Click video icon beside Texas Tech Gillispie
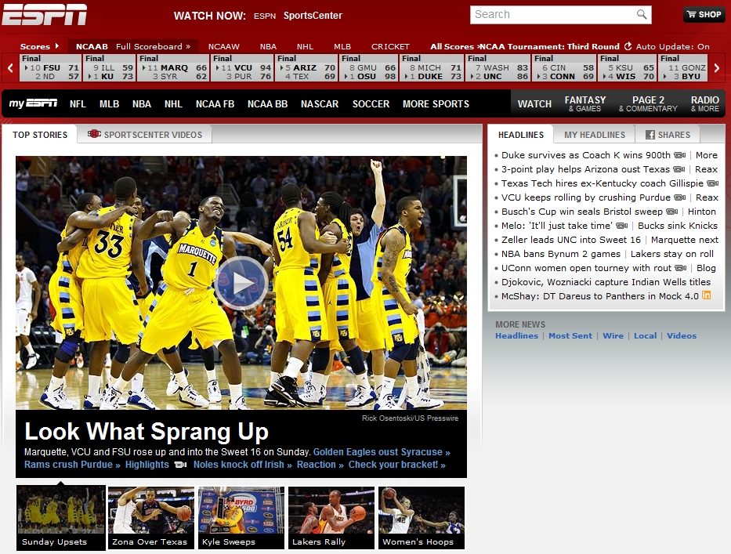The image size is (731, 554). tap(712, 183)
